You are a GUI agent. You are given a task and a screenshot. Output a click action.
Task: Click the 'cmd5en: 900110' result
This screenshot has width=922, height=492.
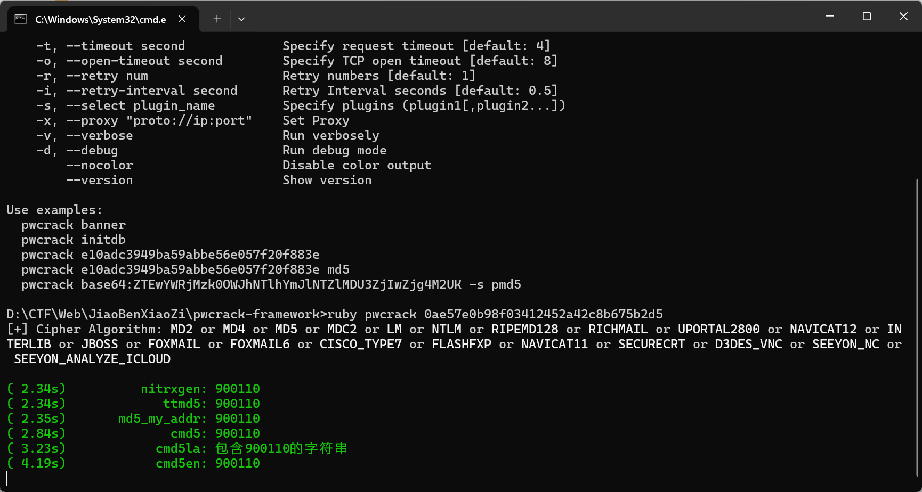point(208,464)
